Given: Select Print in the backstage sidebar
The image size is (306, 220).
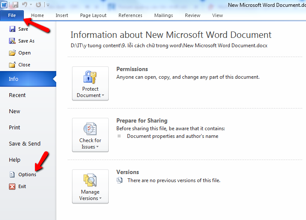Looking at the screenshot, I should [14, 128].
